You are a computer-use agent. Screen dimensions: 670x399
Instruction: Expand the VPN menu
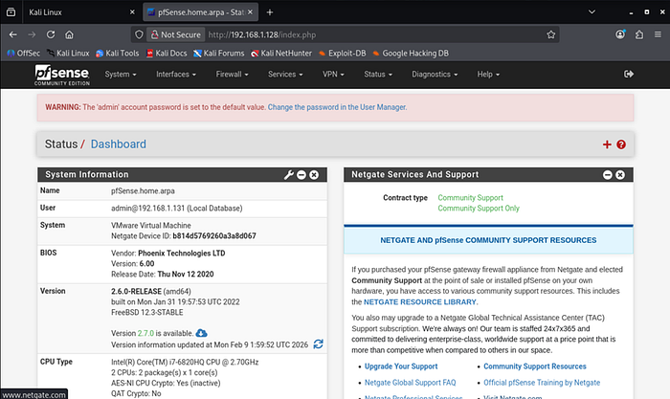(x=333, y=74)
